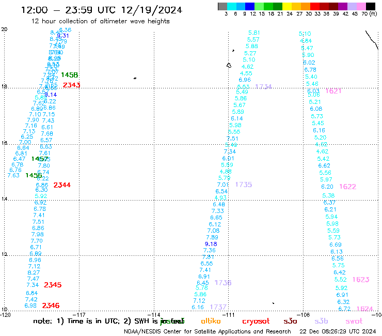Click the green time label 1458
The height and width of the screenshot is (336, 382).
[70, 75]
